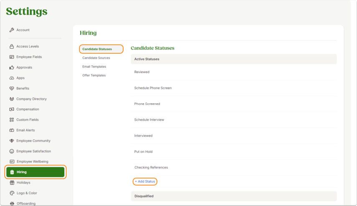Screen dimensions: 357x206
Task: Click the Email Alerts mailbox icon
Action: (x=12, y=130)
